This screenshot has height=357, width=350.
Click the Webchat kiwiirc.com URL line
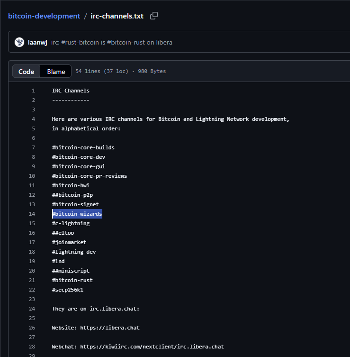pos(138,347)
